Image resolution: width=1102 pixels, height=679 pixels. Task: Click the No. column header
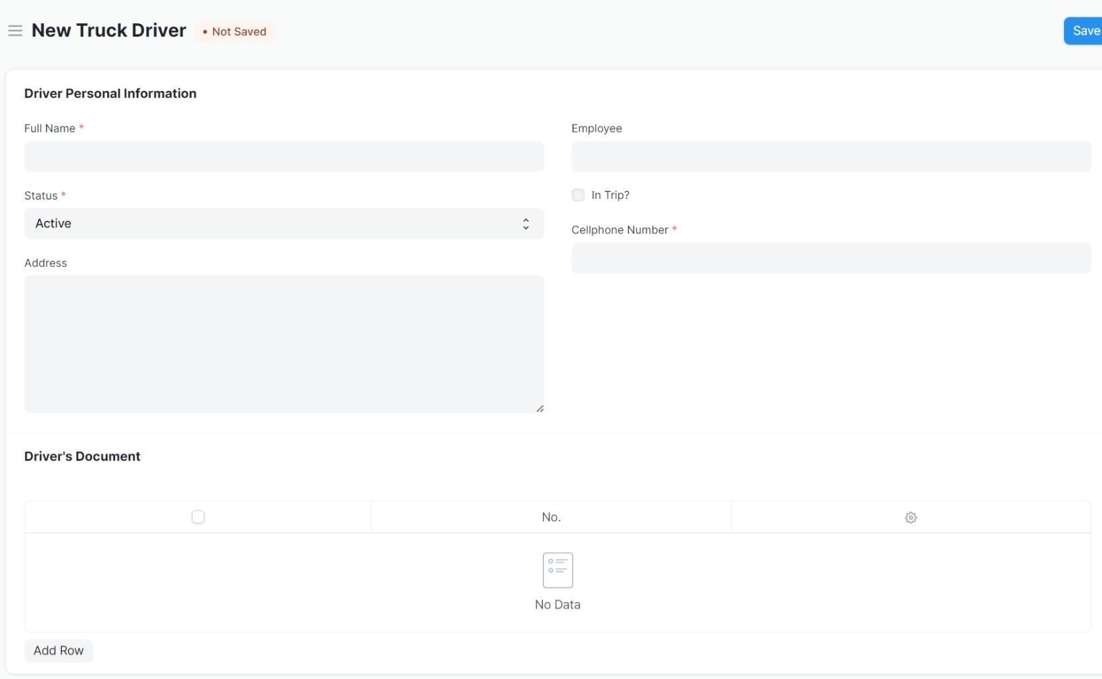(x=550, y=517)
